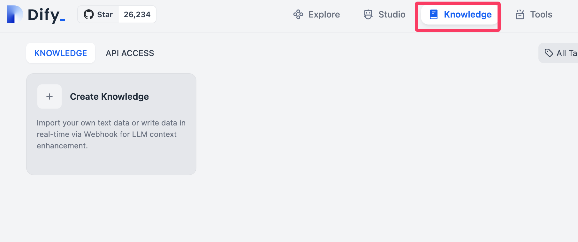
Task: Click the Explore nav icon
Action: coord(298,15)
